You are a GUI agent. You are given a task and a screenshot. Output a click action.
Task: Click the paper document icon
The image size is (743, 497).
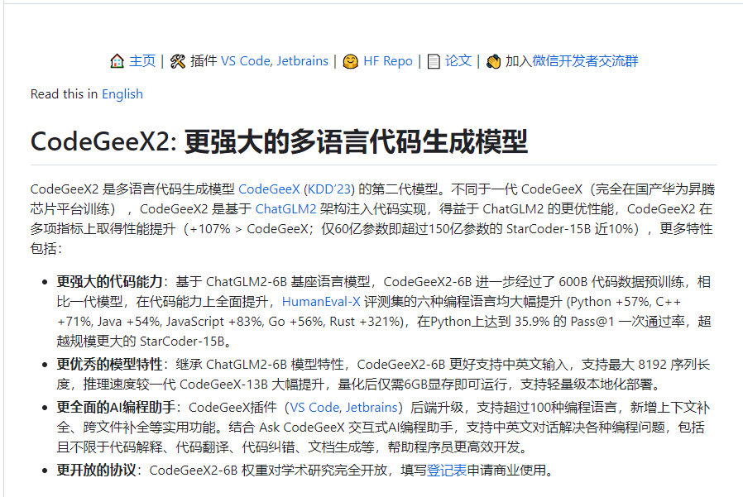click(x=434, y=61)
